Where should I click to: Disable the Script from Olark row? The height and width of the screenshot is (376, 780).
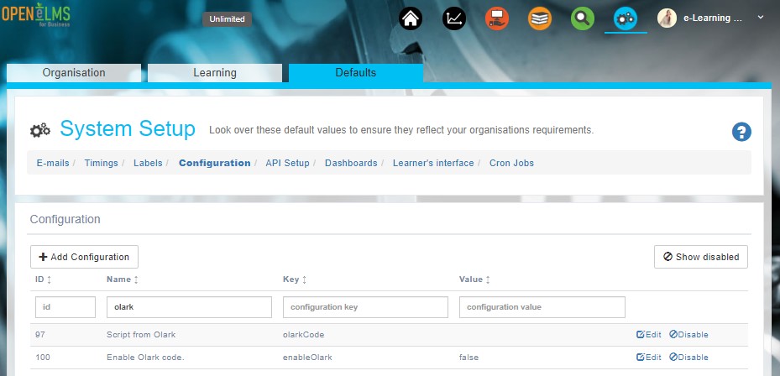[x=688, y=335]
